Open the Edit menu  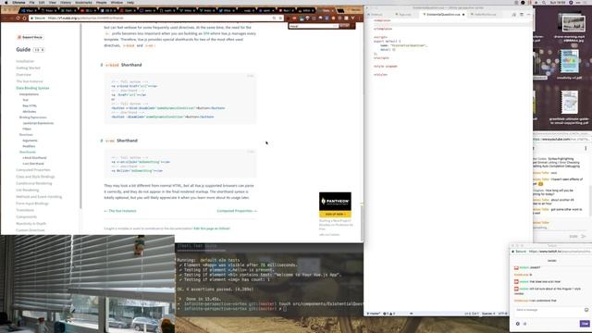pos(42,2)
